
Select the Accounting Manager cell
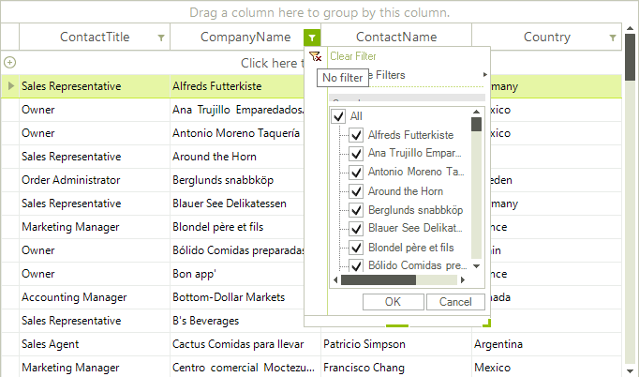95,297
